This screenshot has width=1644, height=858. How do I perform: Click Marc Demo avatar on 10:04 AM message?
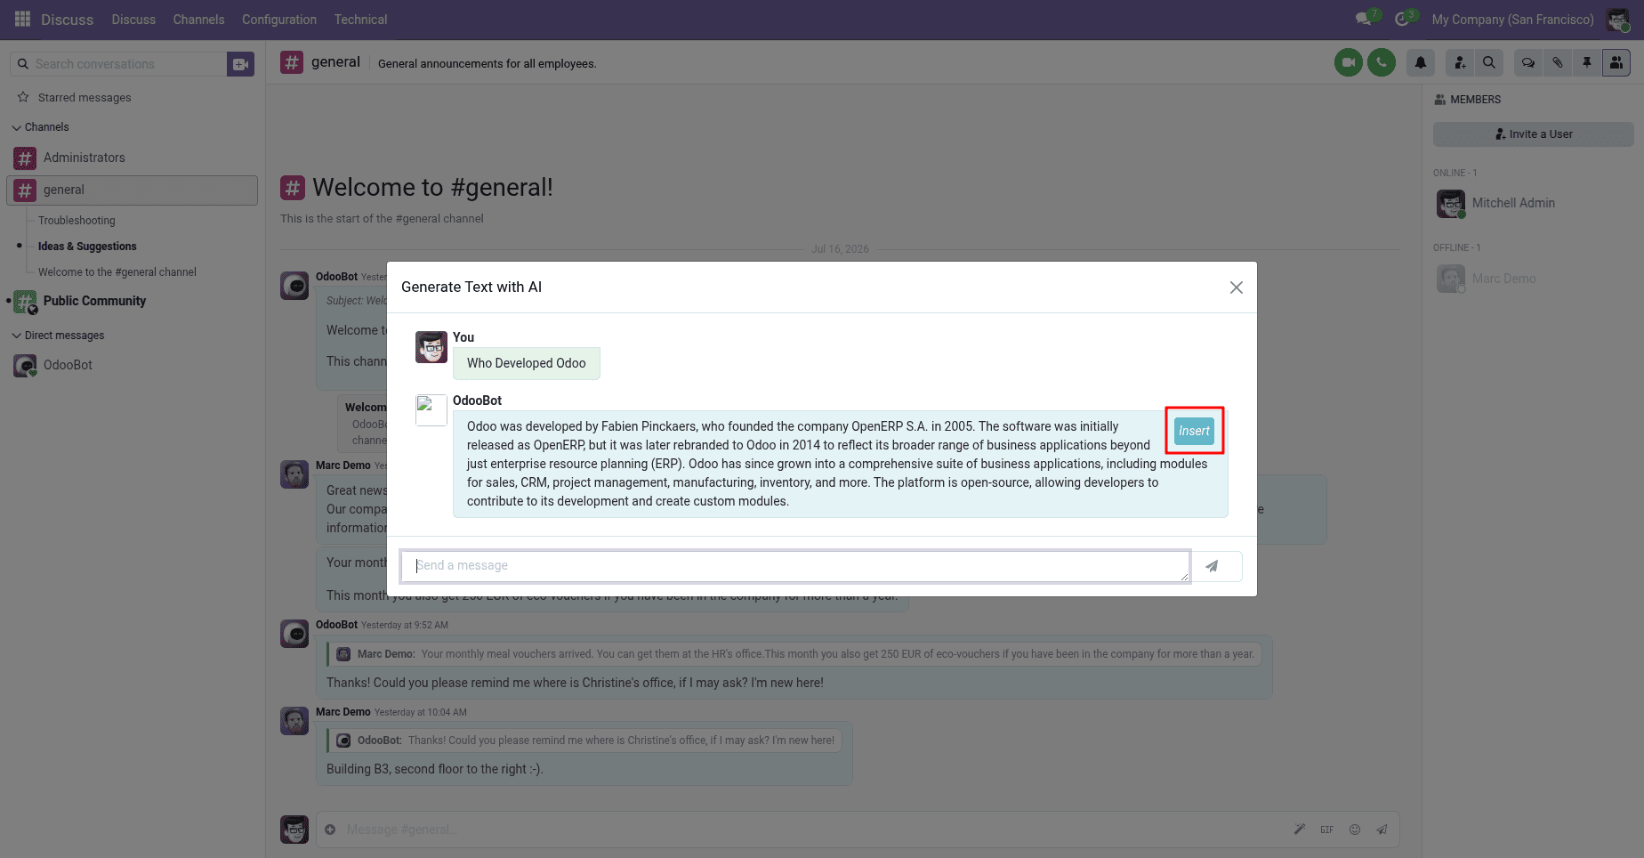click(294, 721)
